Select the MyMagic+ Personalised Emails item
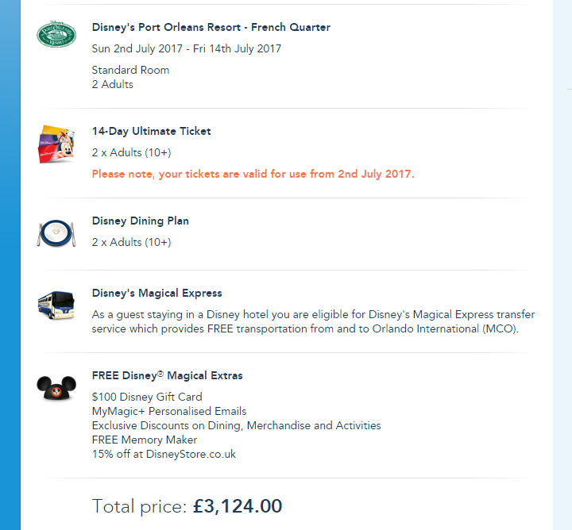The width and height of the screenshot is (572, 530). [x=169, y=411]
